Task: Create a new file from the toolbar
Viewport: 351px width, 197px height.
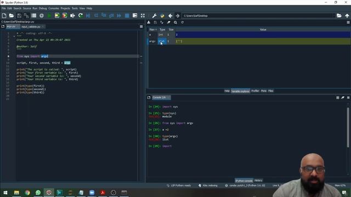Action: coord(4,16)
